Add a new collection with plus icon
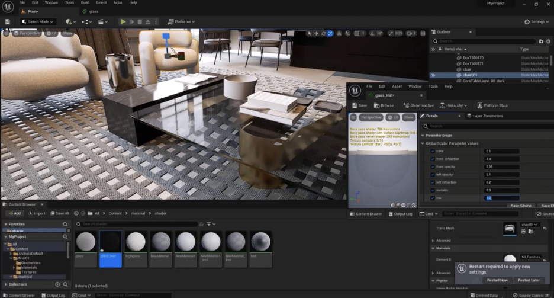Screen dimensions: 554x298 57,284
